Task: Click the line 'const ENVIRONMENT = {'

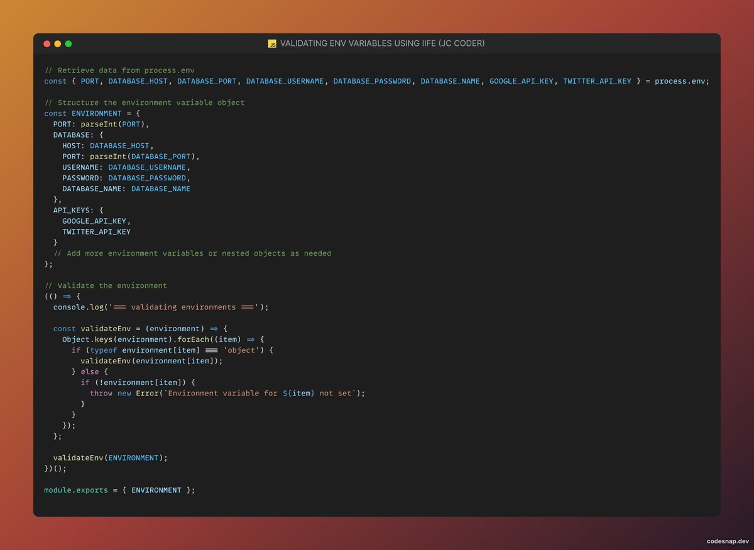Action: (92, 113)
